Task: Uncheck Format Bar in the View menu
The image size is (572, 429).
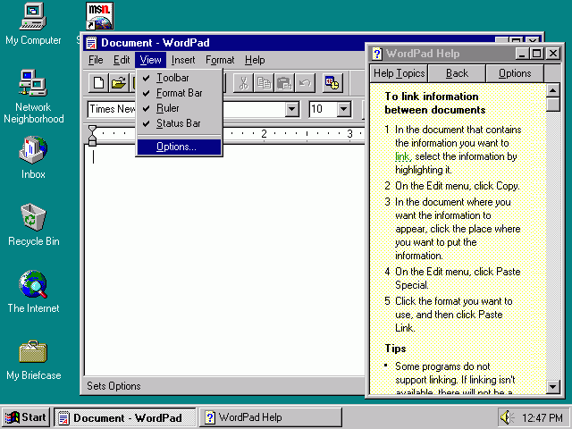Action: [179, 93]
